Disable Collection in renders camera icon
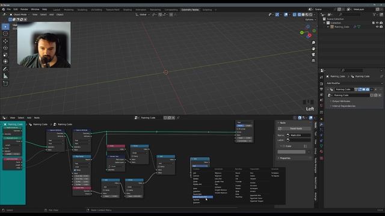This screenshot has width=385, height=216. click(381, 23)
